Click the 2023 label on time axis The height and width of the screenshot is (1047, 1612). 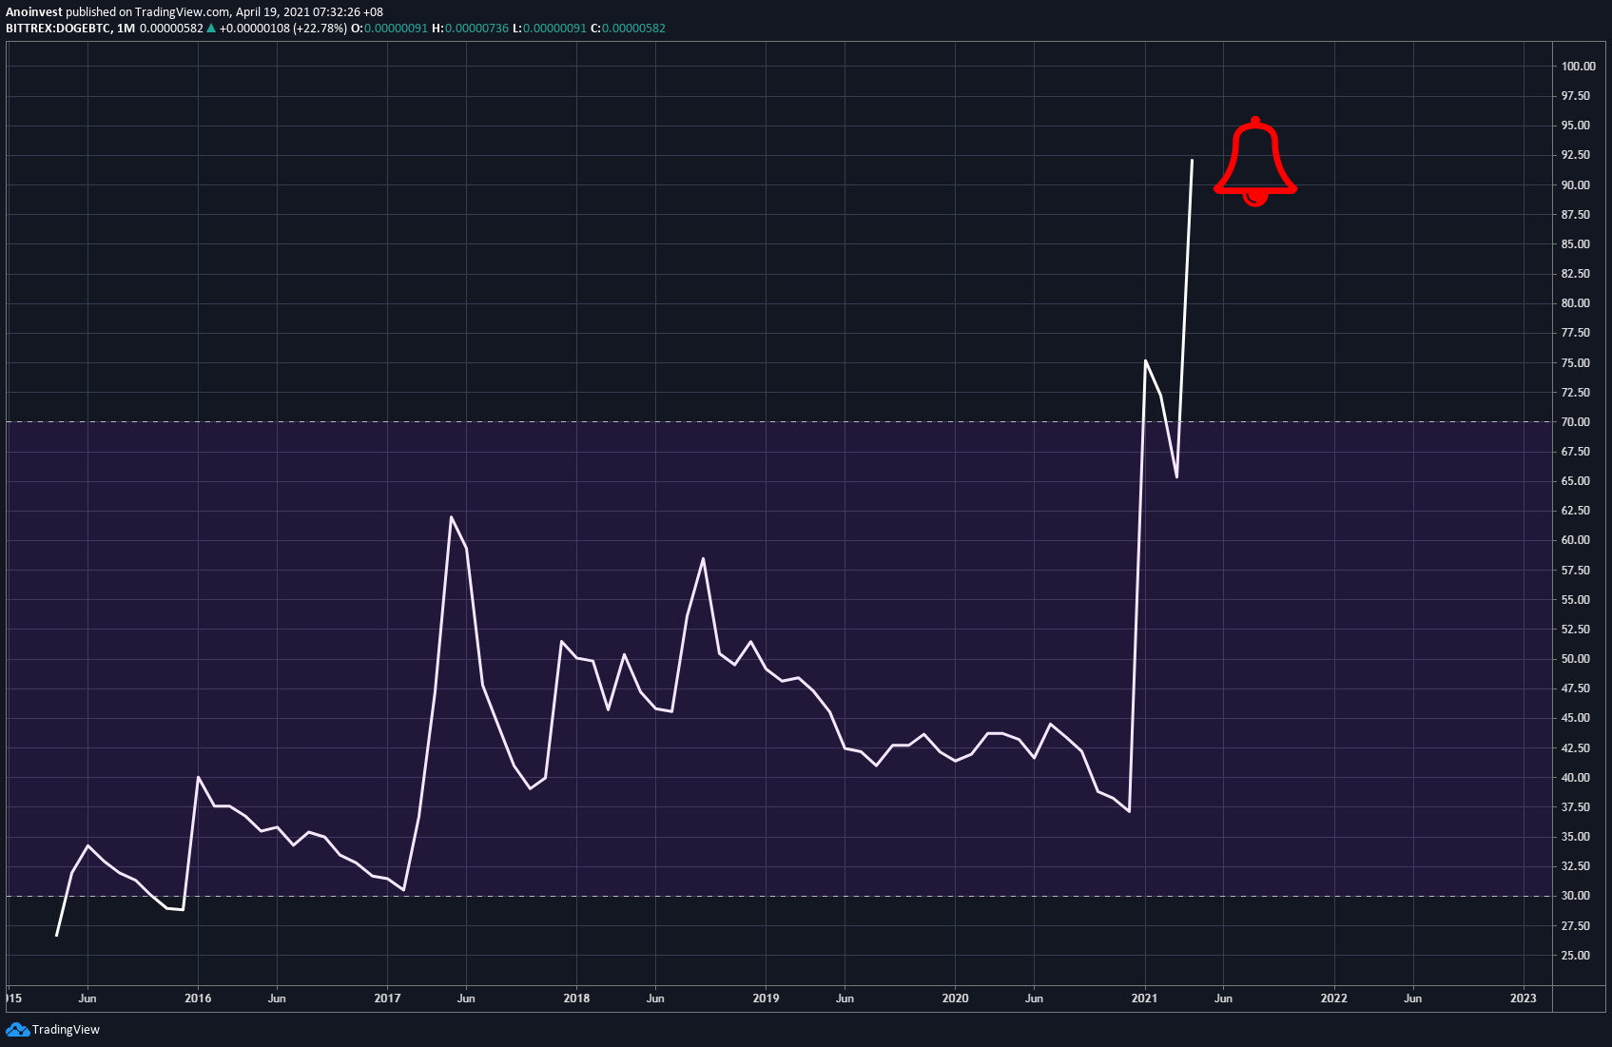point(1523,999)
